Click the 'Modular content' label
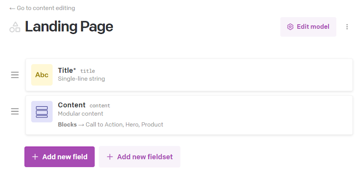This screenshot has width=360, height=175. click(80, 114)
